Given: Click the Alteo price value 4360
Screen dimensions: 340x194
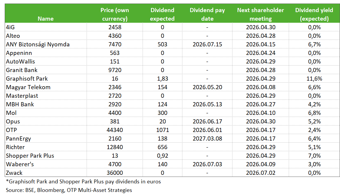Looking at the screenshot, I should tap(115, 36).
